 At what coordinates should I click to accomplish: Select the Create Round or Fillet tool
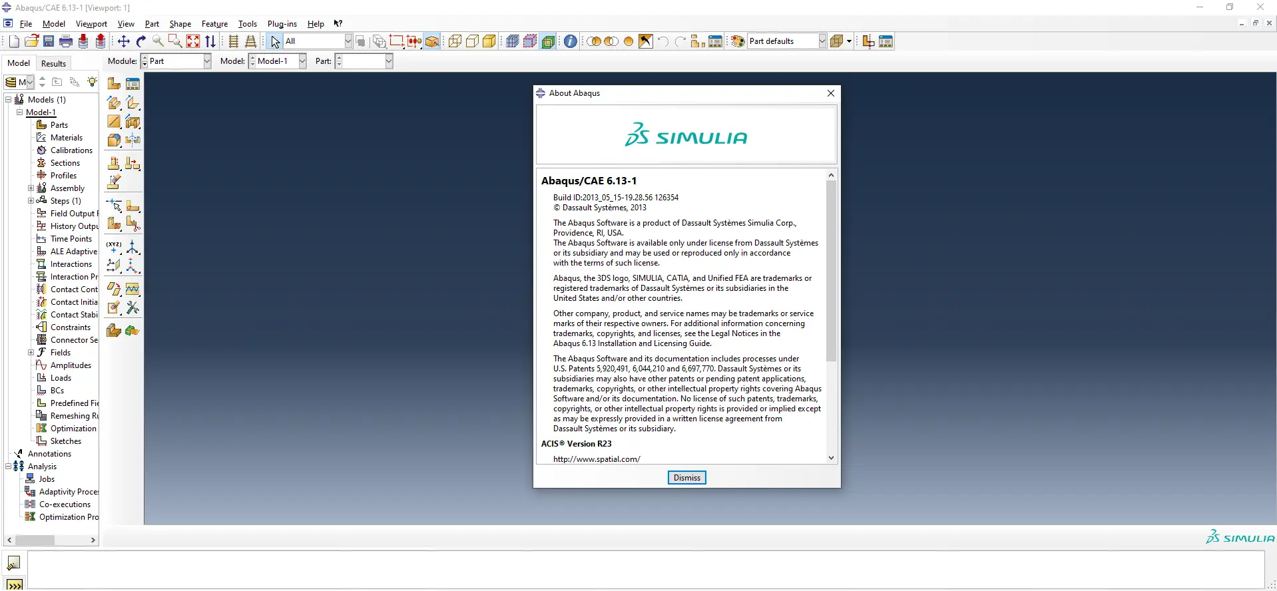[114, 140]
